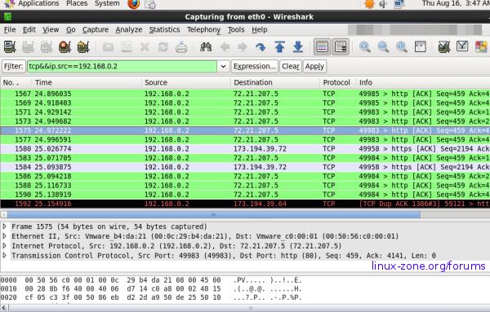This screenshot has height=312, width=490.
Task: Click the go to packet curved arrow icon
Action: (261, 47)
